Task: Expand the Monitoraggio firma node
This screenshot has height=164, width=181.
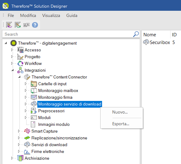Action: tap(26, 97)
